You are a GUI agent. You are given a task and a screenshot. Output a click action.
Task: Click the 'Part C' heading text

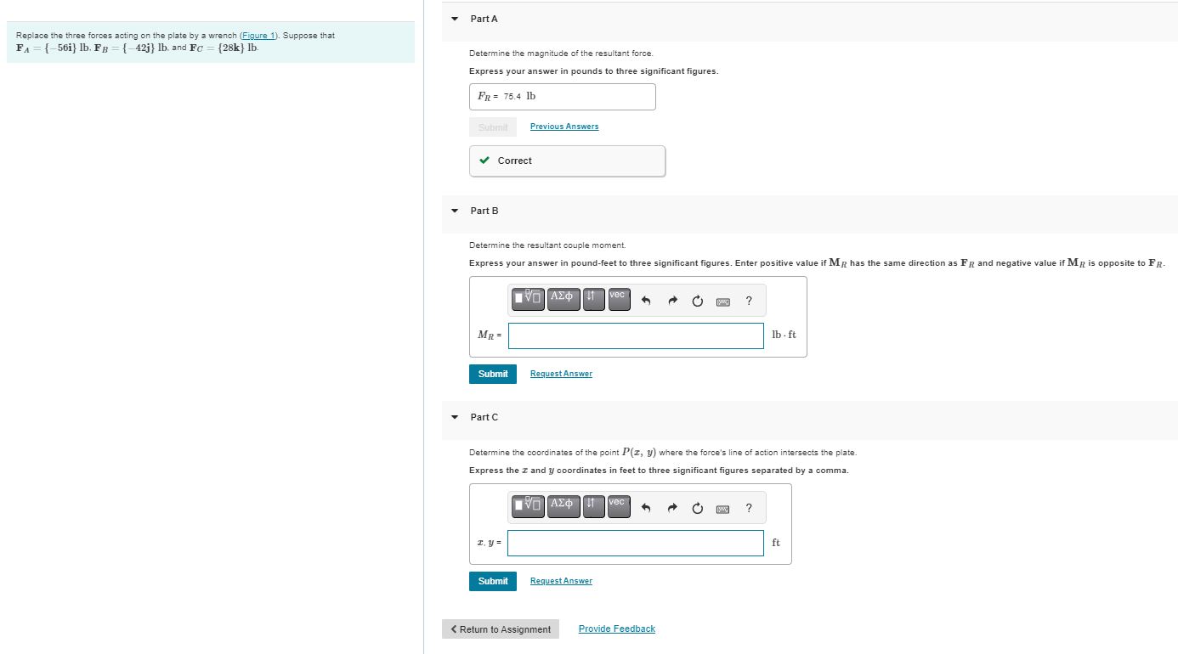484,417
